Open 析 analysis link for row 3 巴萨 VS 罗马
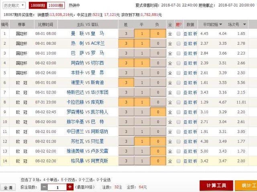The image size is (257, 192). point(195,53)
